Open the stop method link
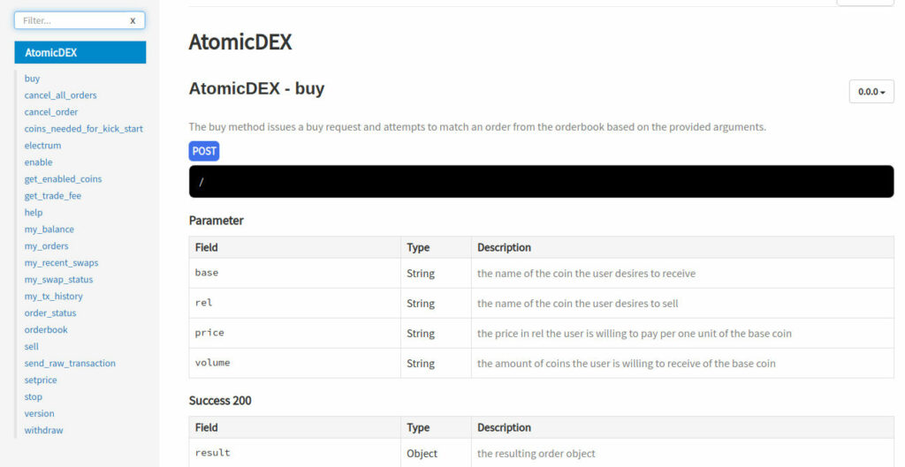 pyautogui.click(x=34, y=396)
